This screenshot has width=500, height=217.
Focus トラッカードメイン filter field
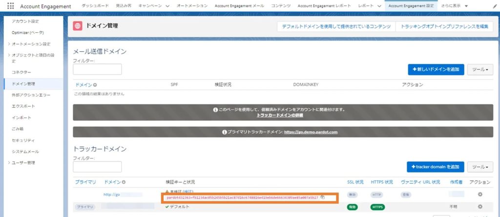point(97,167)
